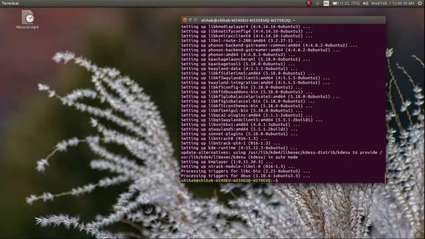Image resolution: width=425 pixels, height=239 pixels.
Task: Open the clock showing Wed Feb 1
Action: (392, 3)
